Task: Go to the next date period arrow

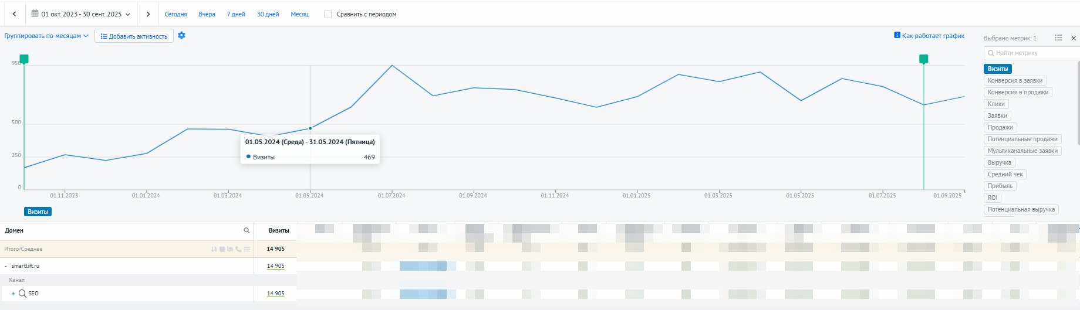Action: coord(148,14)
